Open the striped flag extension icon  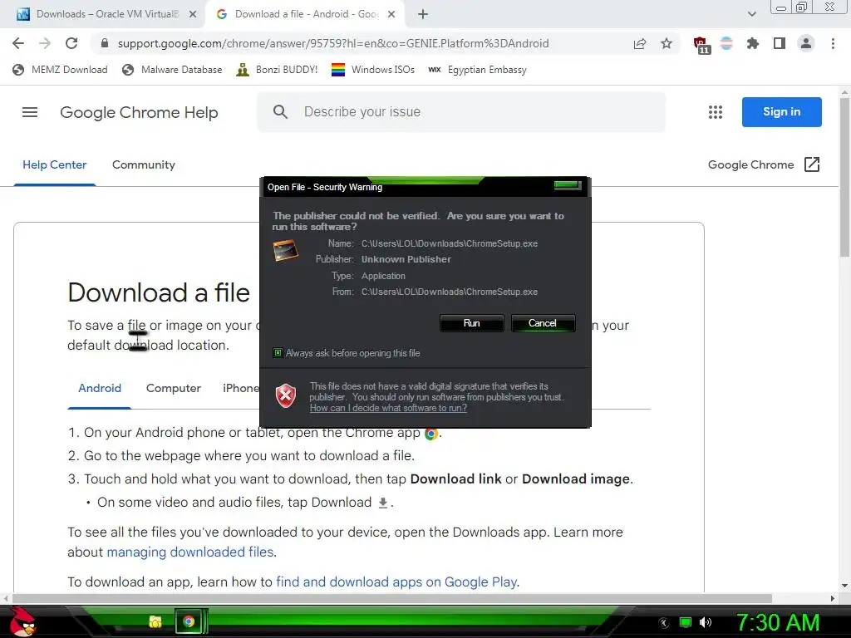pos(726,43)
